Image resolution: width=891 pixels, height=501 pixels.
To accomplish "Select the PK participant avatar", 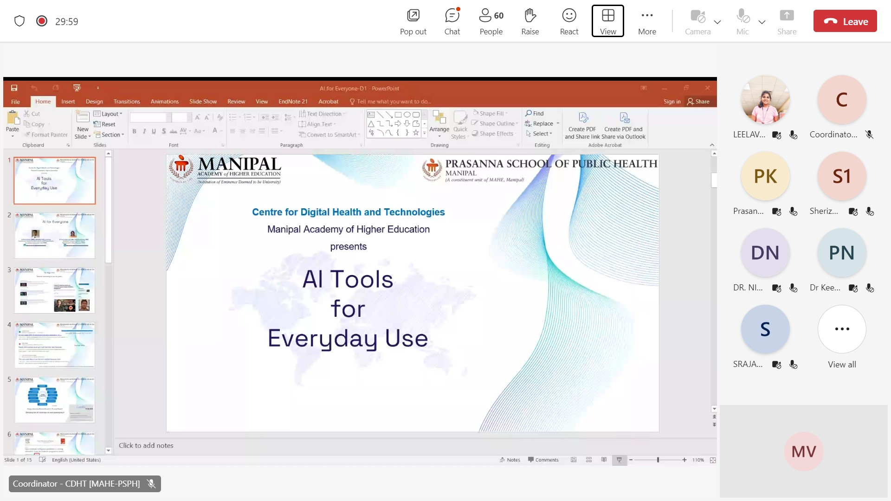I will click(765, 176).
